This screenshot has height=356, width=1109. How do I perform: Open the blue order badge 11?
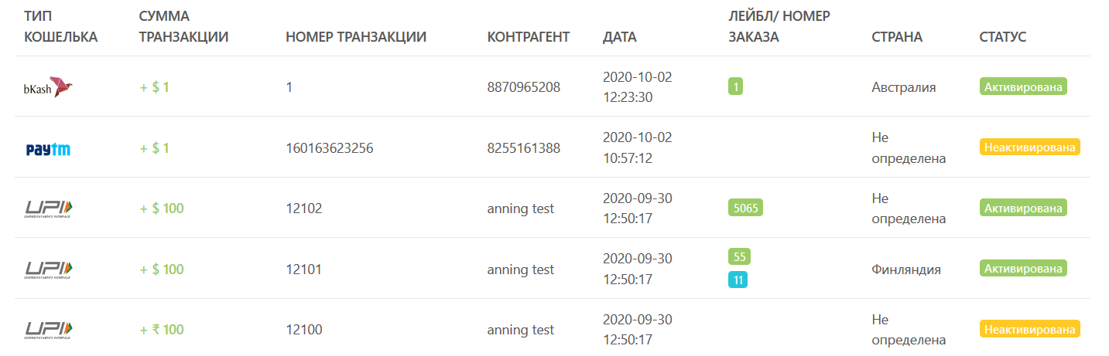(738, 280)
